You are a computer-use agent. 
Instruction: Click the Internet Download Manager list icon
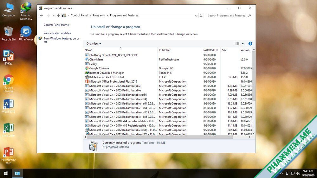pos(87,73)
